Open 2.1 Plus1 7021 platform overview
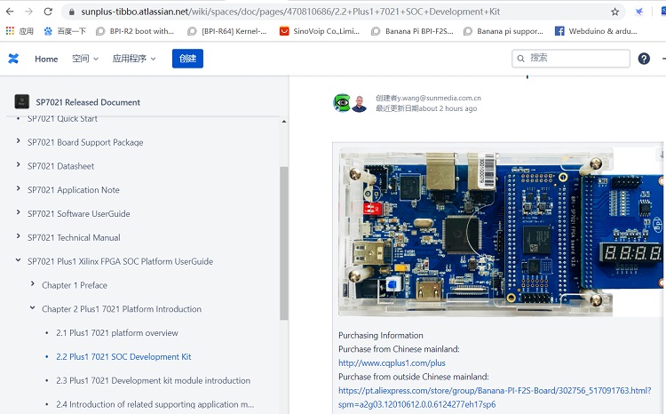 pyautogui.click(x=117, y=333)
